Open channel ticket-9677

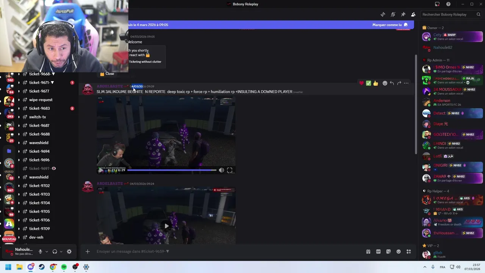(x=39, y=91)
